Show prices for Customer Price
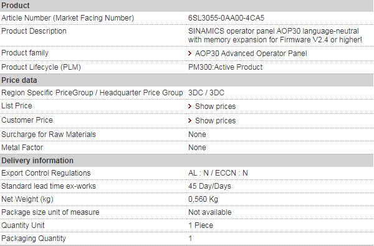This screenshot has height=246, width=374. (216, 121)
